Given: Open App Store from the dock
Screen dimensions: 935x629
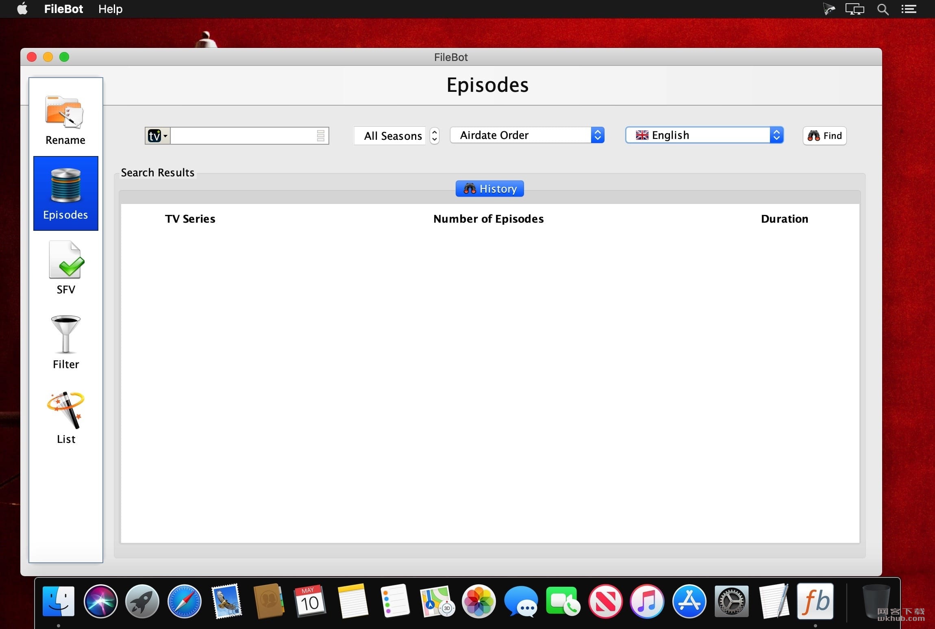Looking at the screenshot, I should 689,601.
